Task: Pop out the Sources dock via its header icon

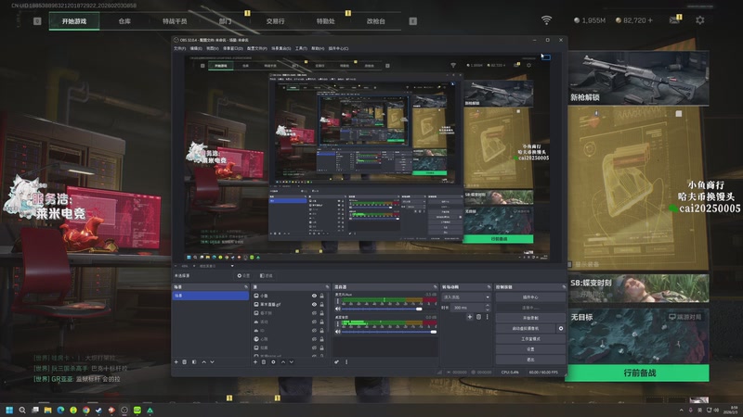Action: point(328,287)
